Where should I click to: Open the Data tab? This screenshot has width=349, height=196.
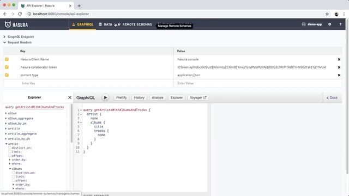[x=105, y=24]
